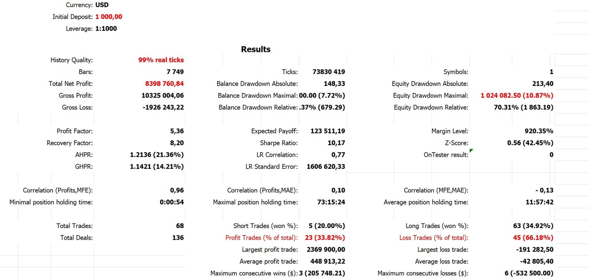This screenshot has height=279, width=589.
Task: Click the Total Deals value 136
Action: 178,238
